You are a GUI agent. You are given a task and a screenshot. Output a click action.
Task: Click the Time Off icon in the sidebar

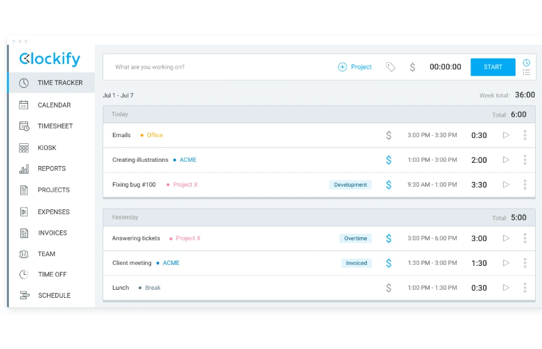(x=24, y=274)
